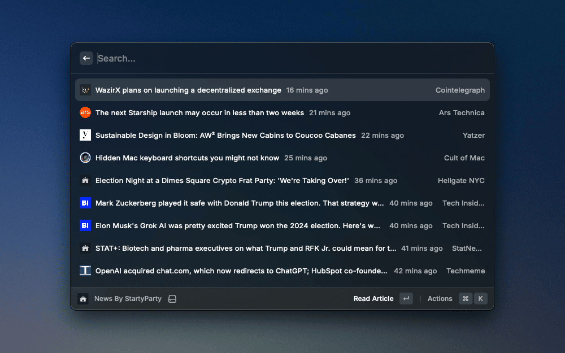Click the Return key icon
The height and width of the screenshot is (353, 565).
click(406, 299)
